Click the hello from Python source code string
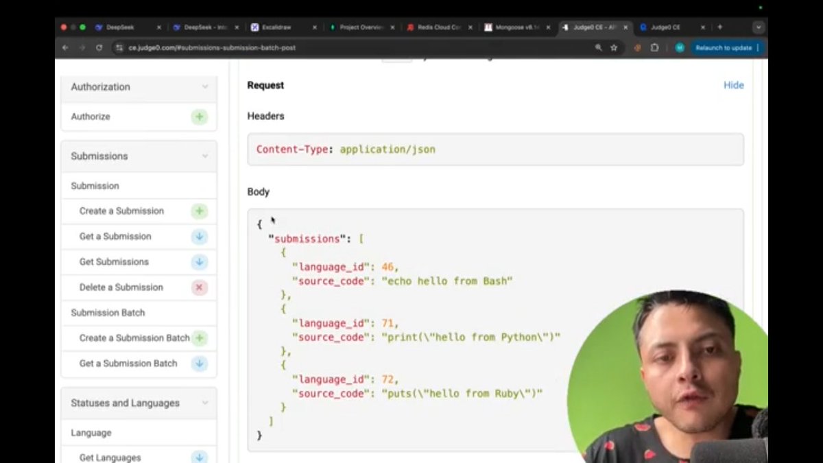The height and width of the screenshot is (463, 823). coord(470,337)
